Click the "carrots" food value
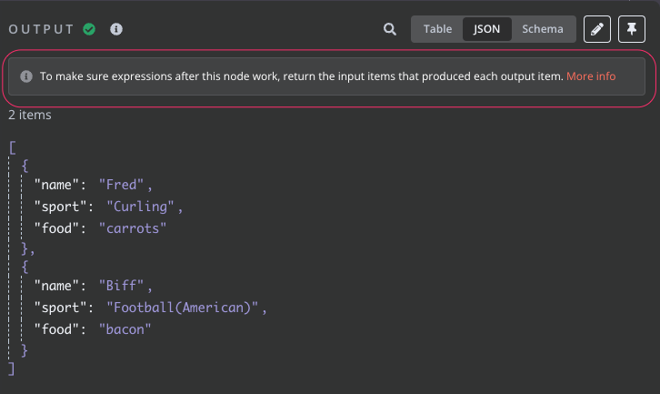The width and height of the screenshot is (660, 394). (133, 228)
